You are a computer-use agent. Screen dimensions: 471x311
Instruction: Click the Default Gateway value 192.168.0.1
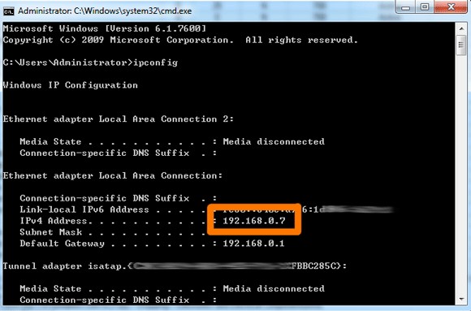point(253,244)
